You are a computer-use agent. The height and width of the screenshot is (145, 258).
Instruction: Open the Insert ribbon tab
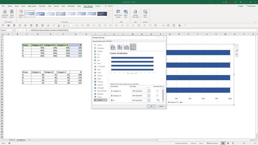point(17,6)
